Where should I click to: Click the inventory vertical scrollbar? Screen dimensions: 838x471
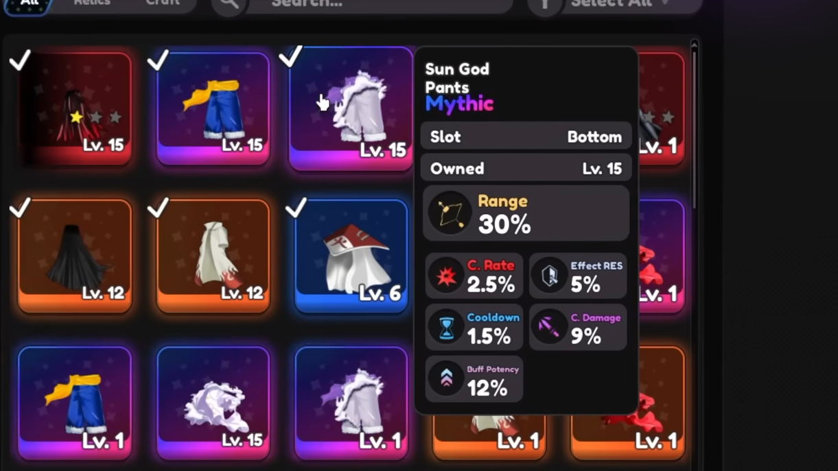[x=694, y=123]
